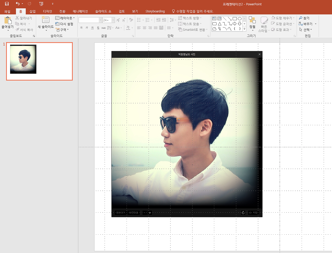The image size is (332, 253).
Task: Open the font color picker (가 with underline)
Action: [x=129, y=28]
